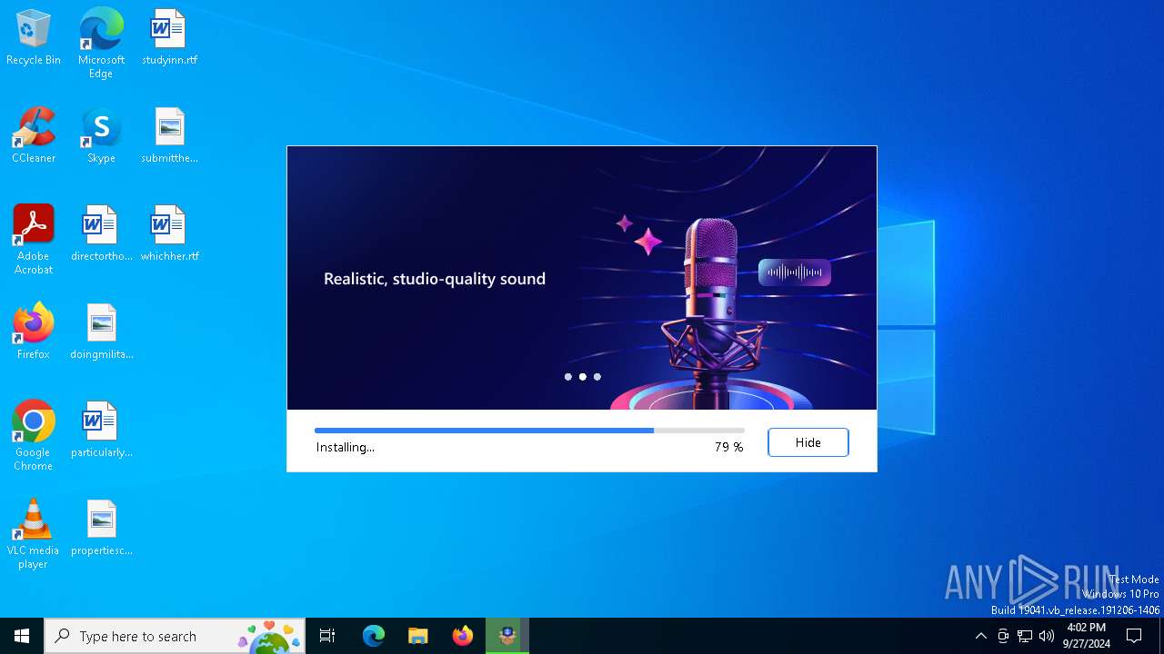The image size is (1164, 654).
Task: Select the particularly... document icon
Action: click(x=101, y=431)
